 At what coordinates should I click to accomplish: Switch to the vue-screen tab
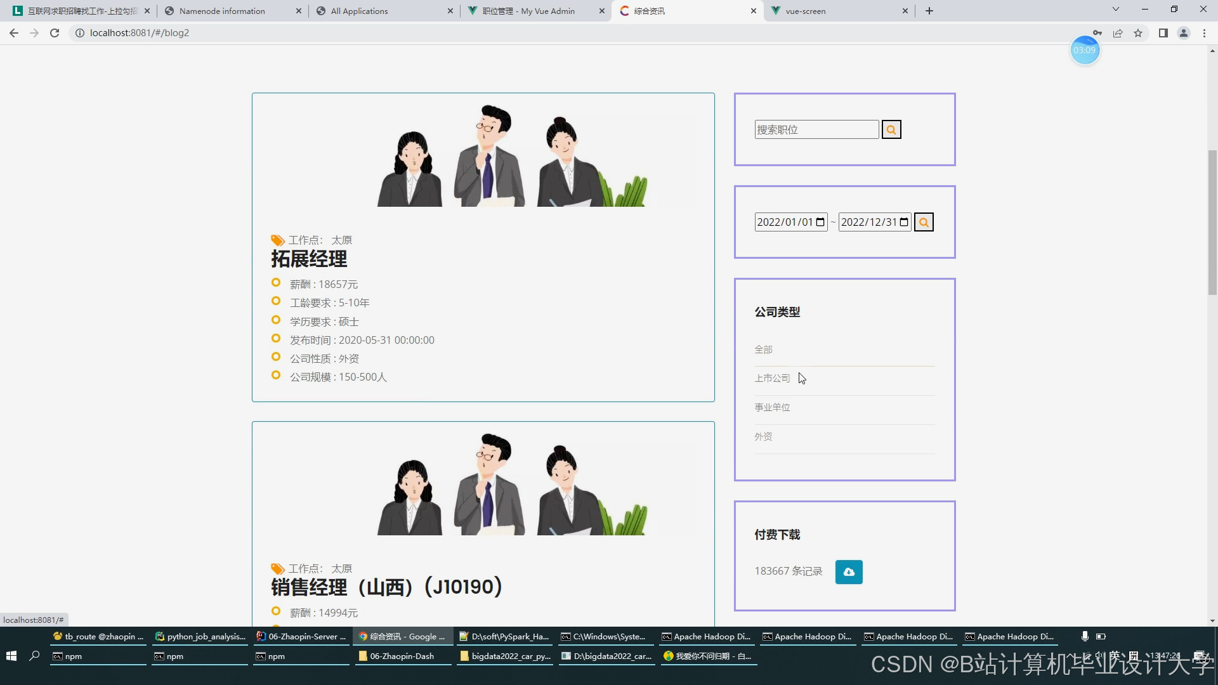[806, 11]
